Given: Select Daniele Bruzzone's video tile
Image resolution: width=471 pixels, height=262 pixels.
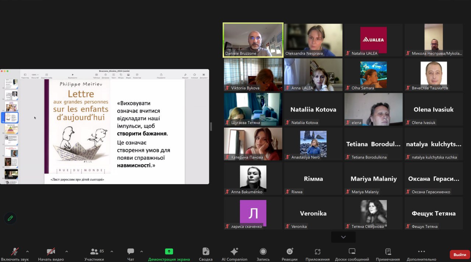Looking at the screenshot, I should (253, 40).
